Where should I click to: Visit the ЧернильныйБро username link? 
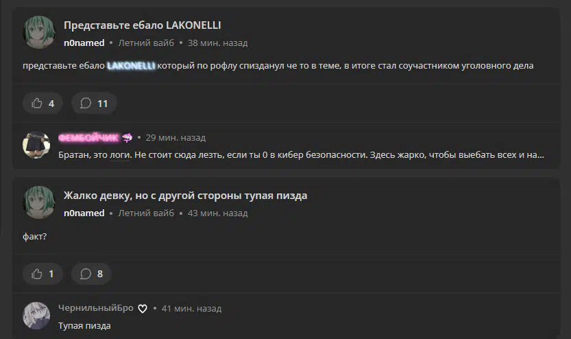tap(96, 308)
